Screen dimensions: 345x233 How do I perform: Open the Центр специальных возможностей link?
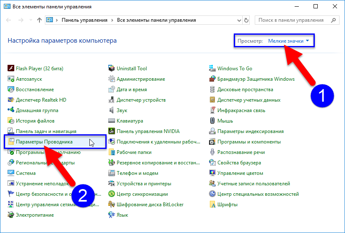pos(258,194)
